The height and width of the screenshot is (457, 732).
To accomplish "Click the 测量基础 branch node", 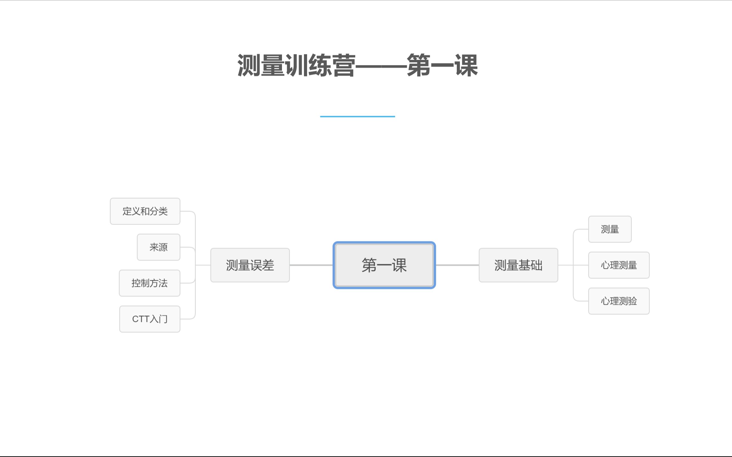I will (518, 265).
